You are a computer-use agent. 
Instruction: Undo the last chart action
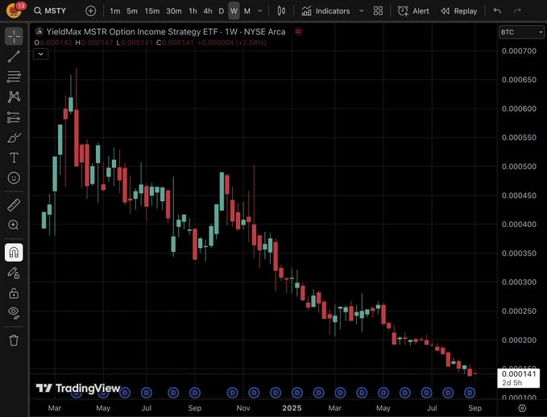pos(498,11)
